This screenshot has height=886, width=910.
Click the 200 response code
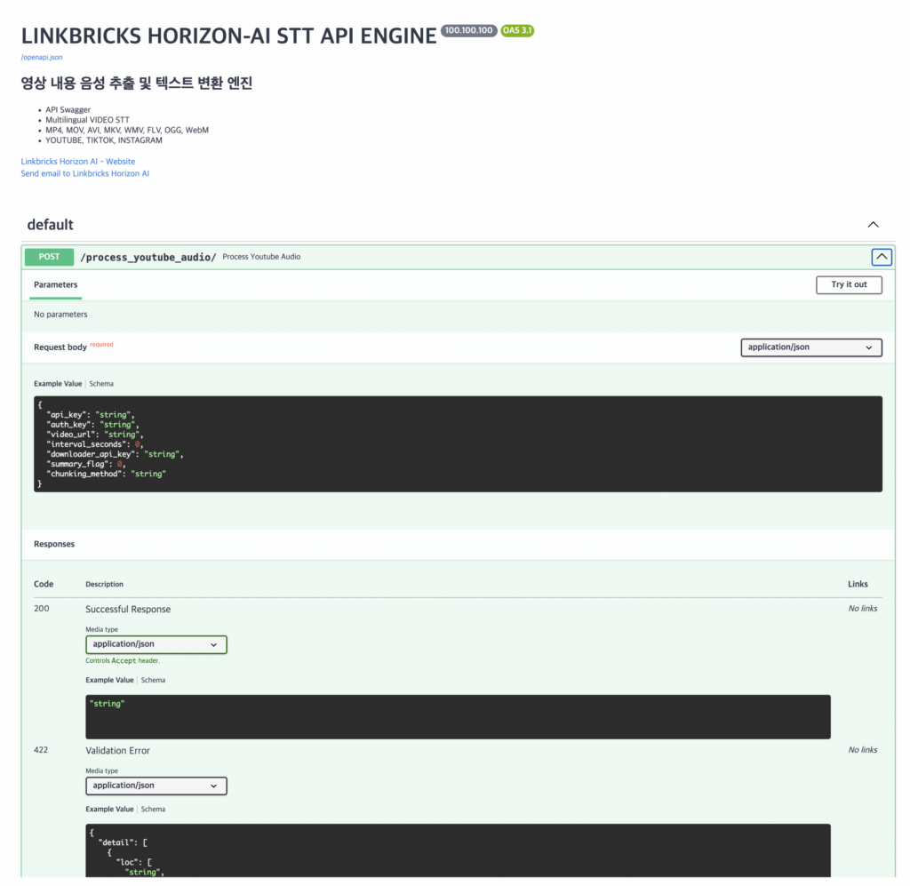tap(41, 609)
